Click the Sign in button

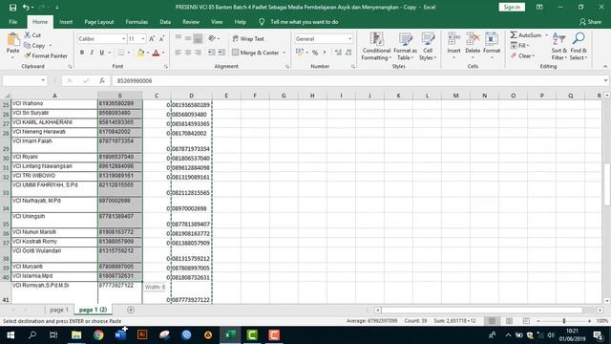tap(512, 7)
